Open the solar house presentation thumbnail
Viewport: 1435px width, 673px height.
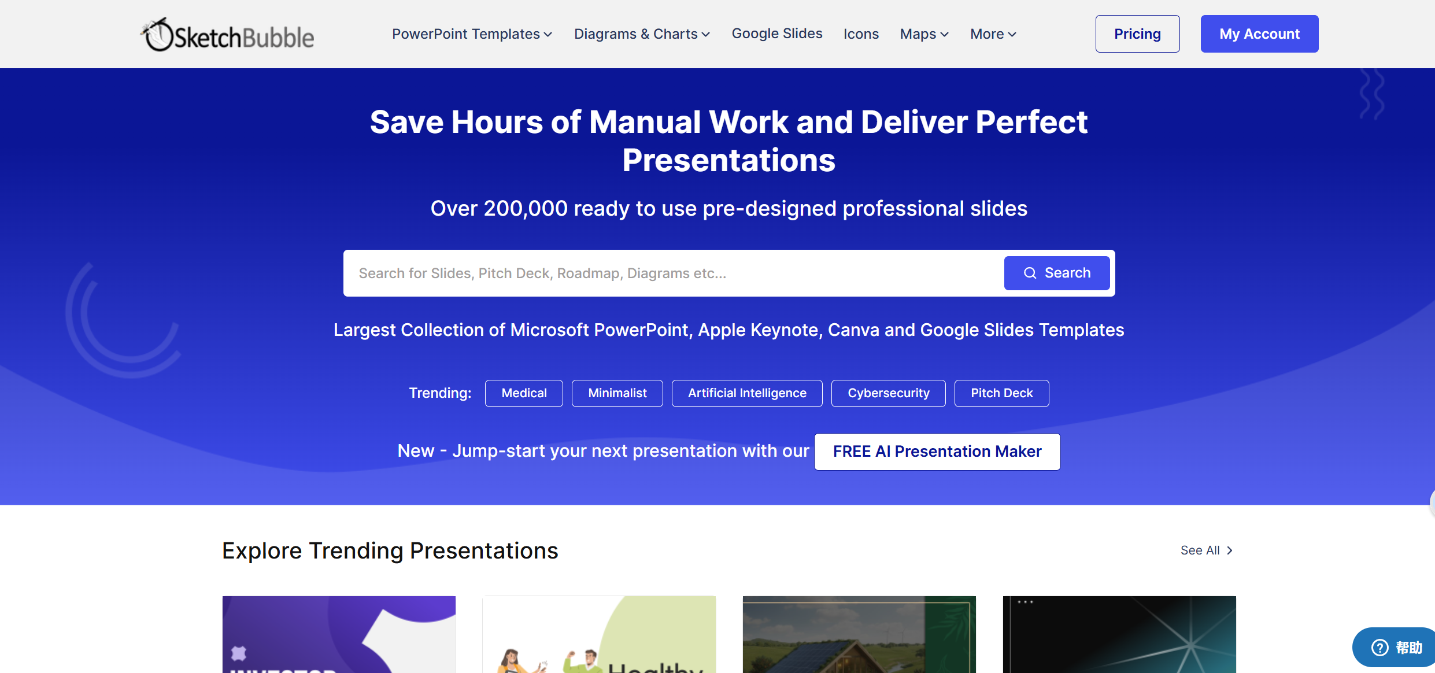click(x=859, y=634)
